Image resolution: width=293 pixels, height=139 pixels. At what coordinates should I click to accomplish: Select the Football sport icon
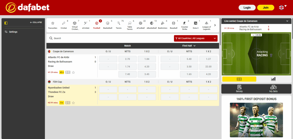tap(97, 25)
